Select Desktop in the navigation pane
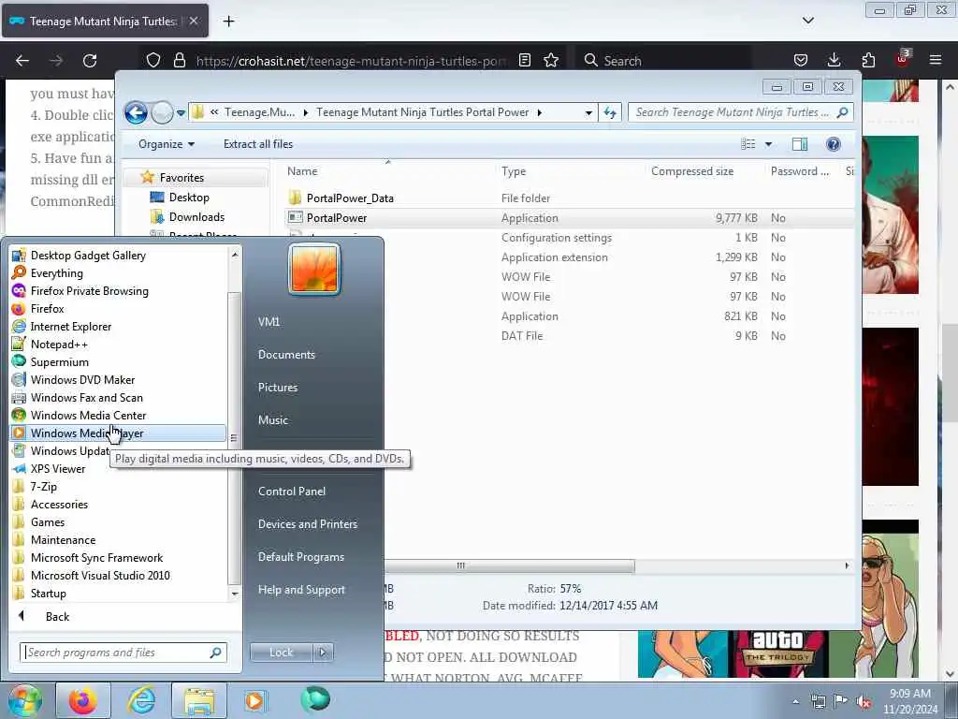Viewport: 958px width, 719px height. click(189, 198)
